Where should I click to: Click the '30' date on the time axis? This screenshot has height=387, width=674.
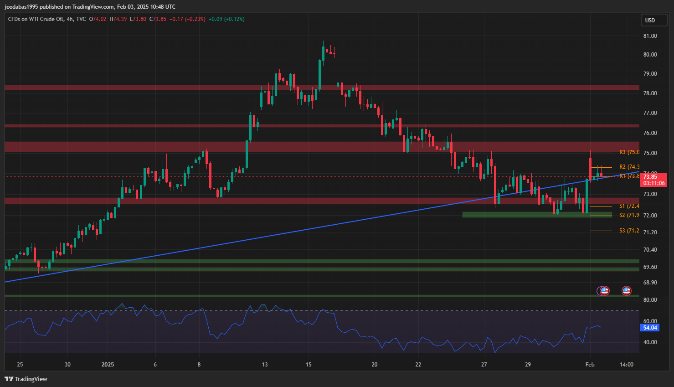tap(67, 365)
